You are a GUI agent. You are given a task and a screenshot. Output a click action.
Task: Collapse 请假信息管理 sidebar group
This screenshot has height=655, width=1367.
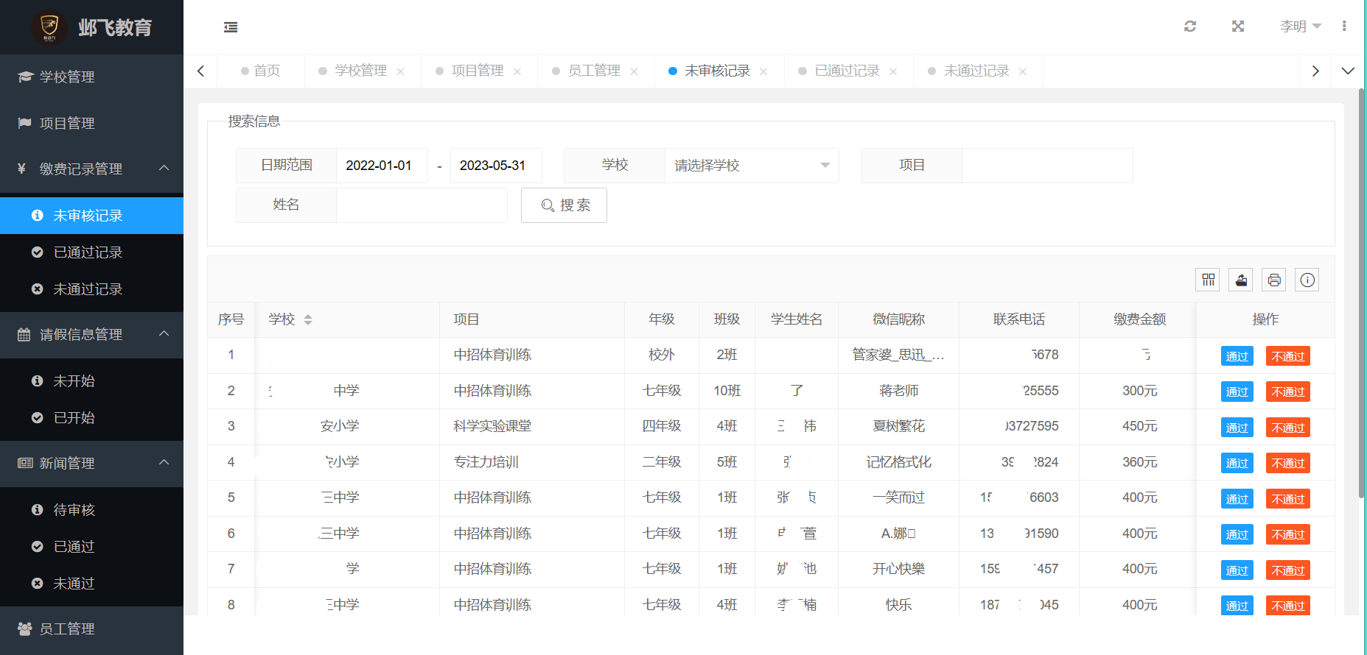pyautogui.click(x=91, y=334)
